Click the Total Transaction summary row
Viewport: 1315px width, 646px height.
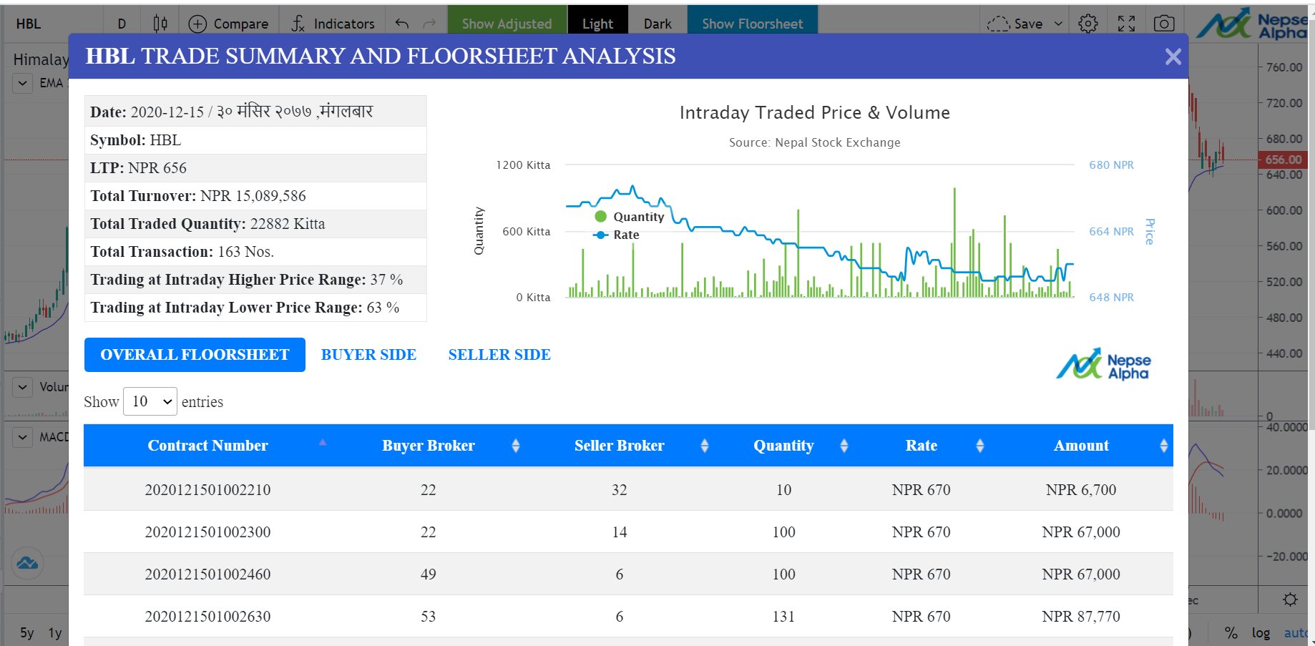[x=255, y=252]
